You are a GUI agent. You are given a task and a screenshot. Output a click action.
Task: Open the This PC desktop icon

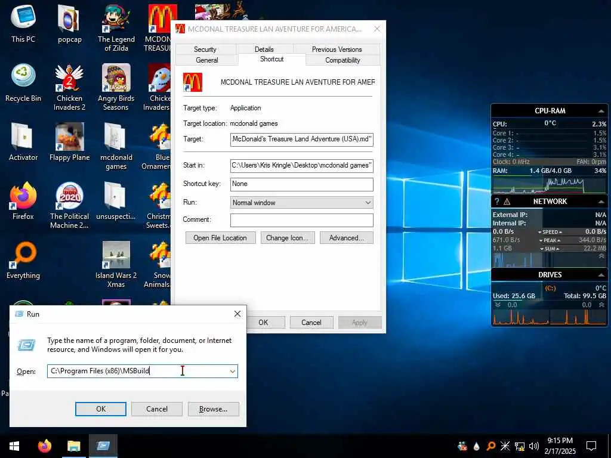click(23, 23)
